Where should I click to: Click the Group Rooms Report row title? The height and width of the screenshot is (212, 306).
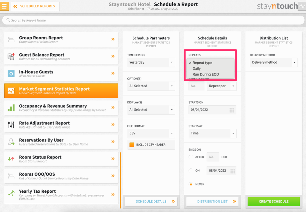41,38
